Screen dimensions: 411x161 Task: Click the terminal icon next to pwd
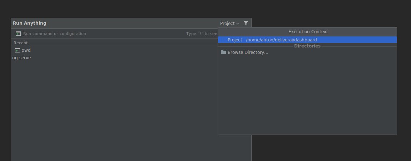click(x=18, y=50)
